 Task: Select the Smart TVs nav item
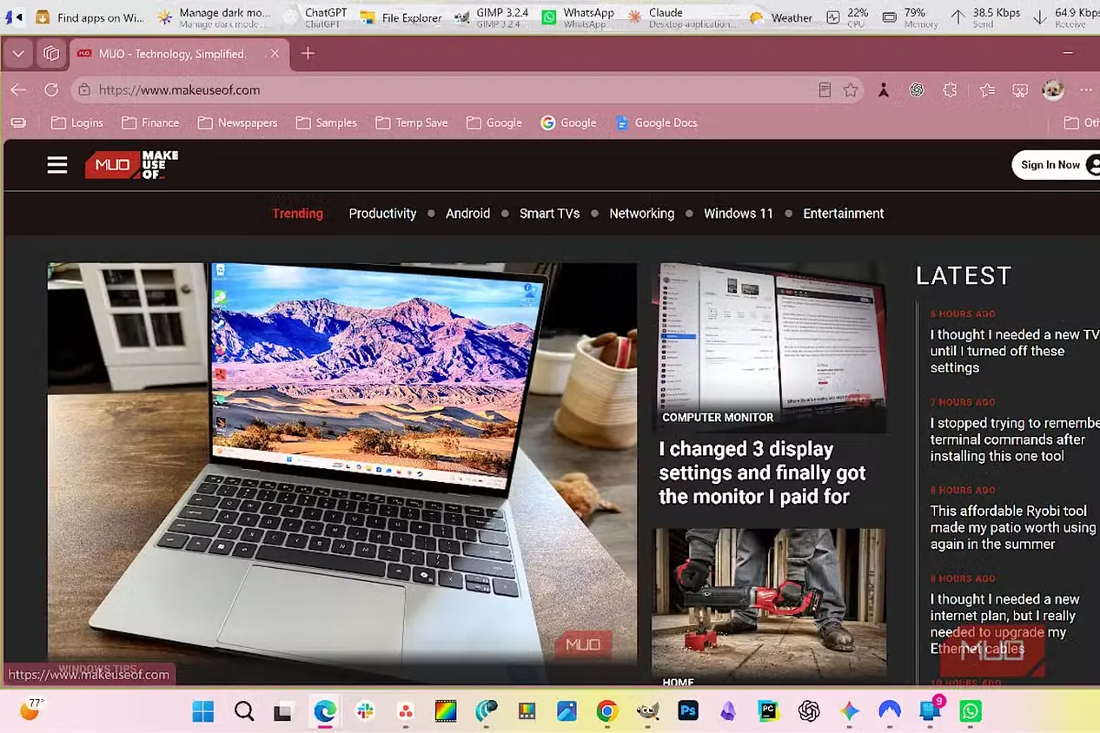point(549,214)
